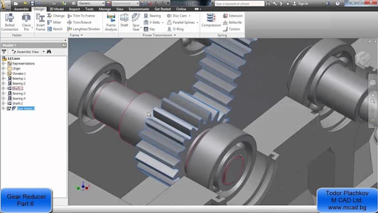Click the keyword search input field
The width and height of the screenshot is (378, 213).
click(x=240, y=4)
